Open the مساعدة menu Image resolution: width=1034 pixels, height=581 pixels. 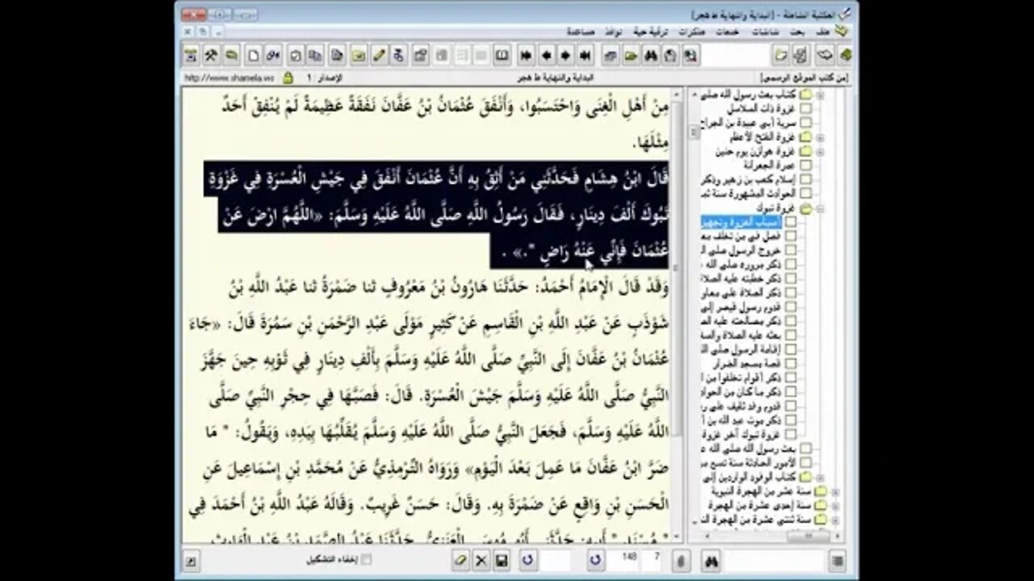tap(581, 31)
